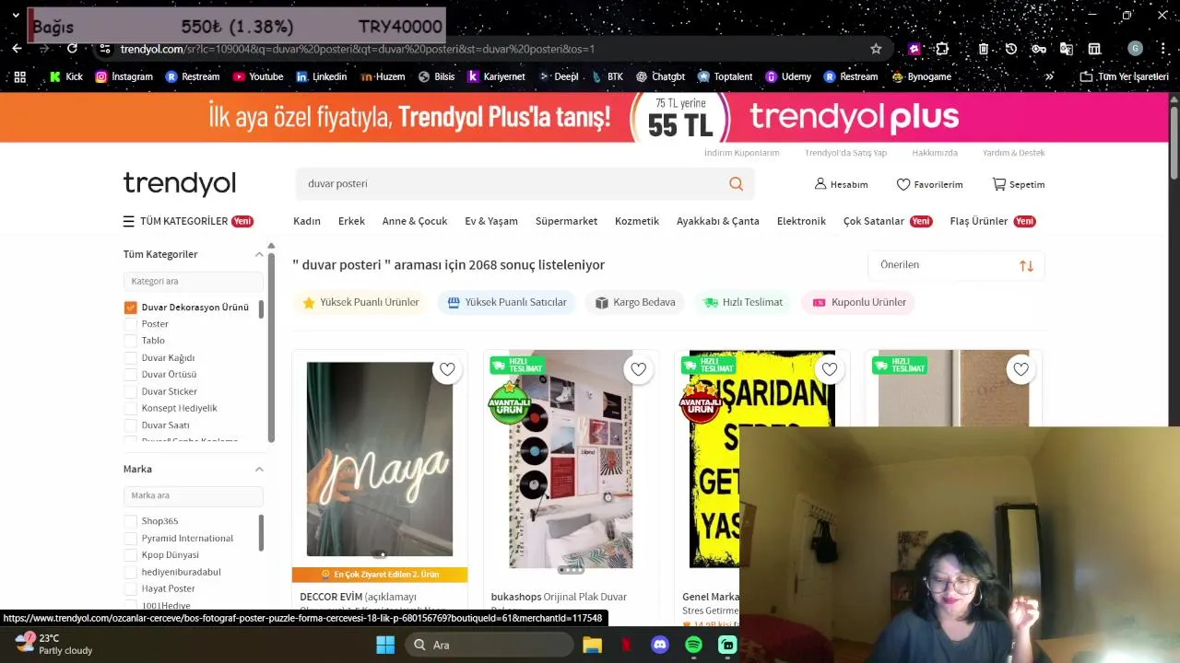1180x663 pixels.
Task: Open İndirim Kuponlarım link
Action: [x=742, y=153]
